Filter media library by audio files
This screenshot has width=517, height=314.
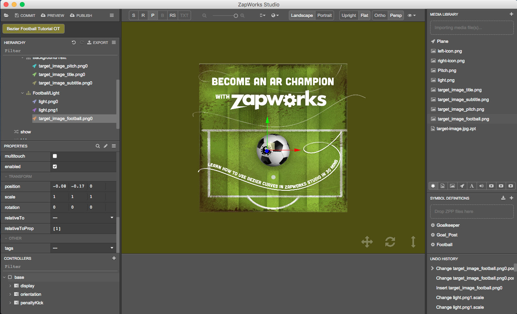481,185
